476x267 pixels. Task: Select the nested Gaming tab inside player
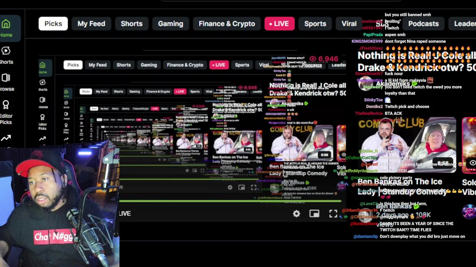(149, 65)
